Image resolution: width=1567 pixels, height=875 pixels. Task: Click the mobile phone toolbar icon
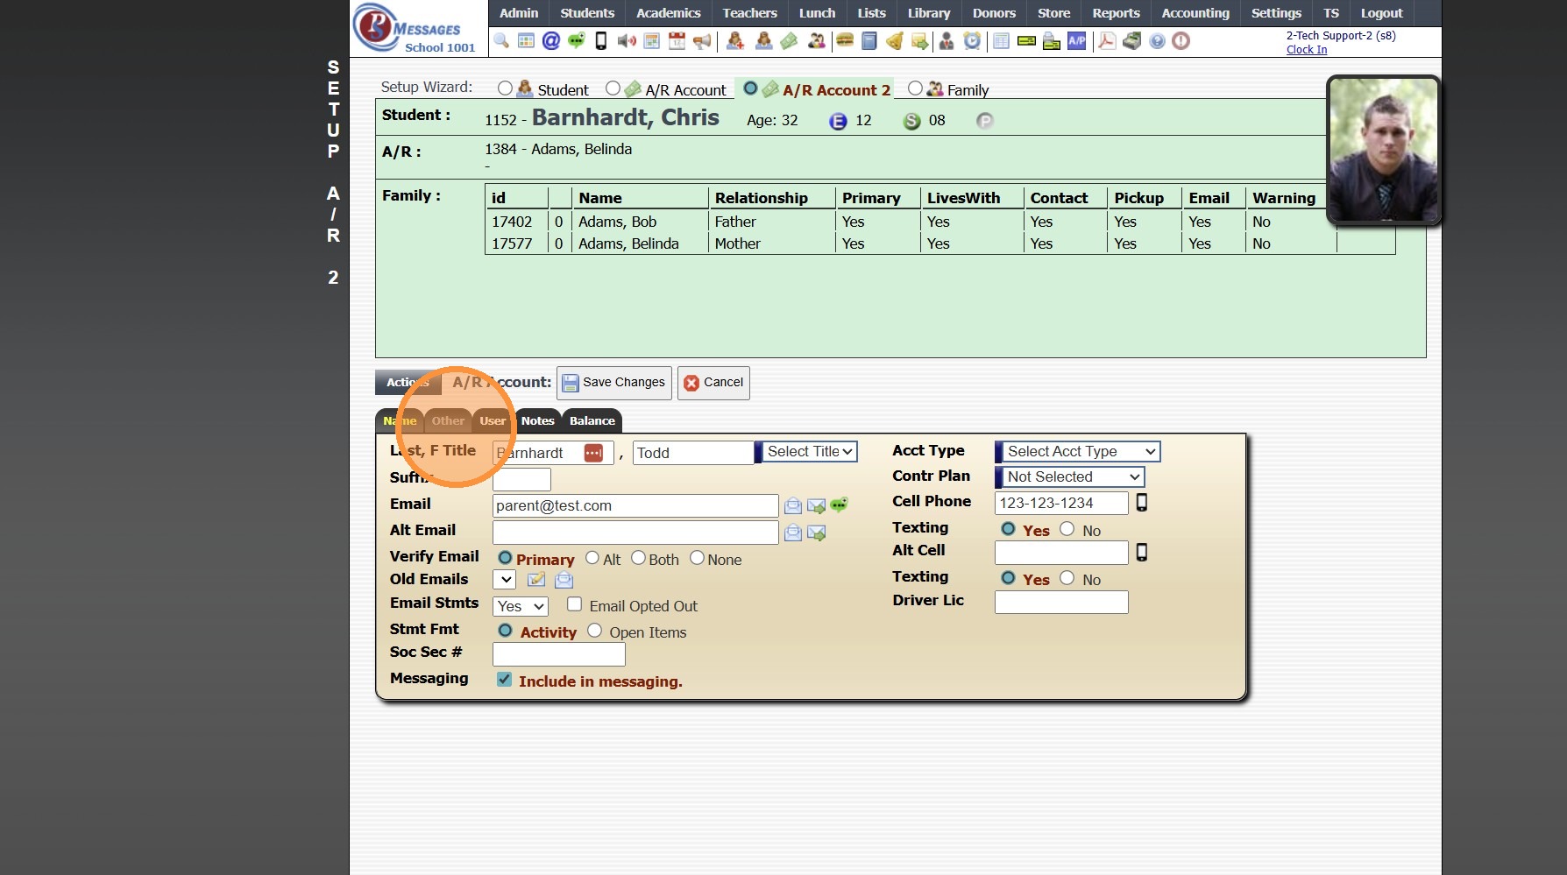[x=601, y=40]
